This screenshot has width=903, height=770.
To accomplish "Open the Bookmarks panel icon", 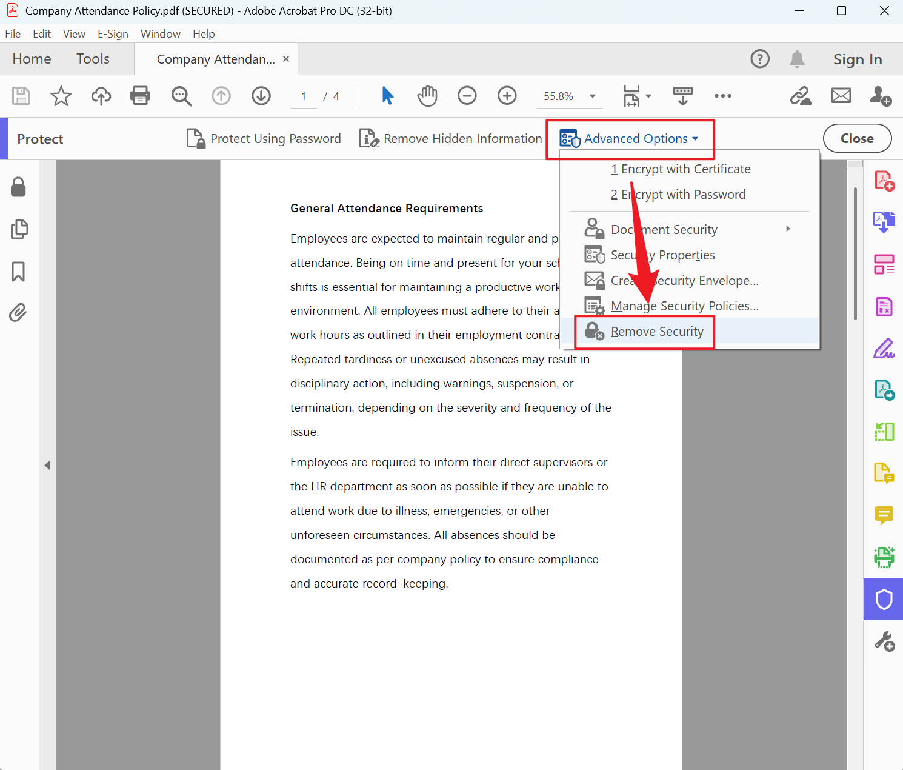I will [18, 272].
